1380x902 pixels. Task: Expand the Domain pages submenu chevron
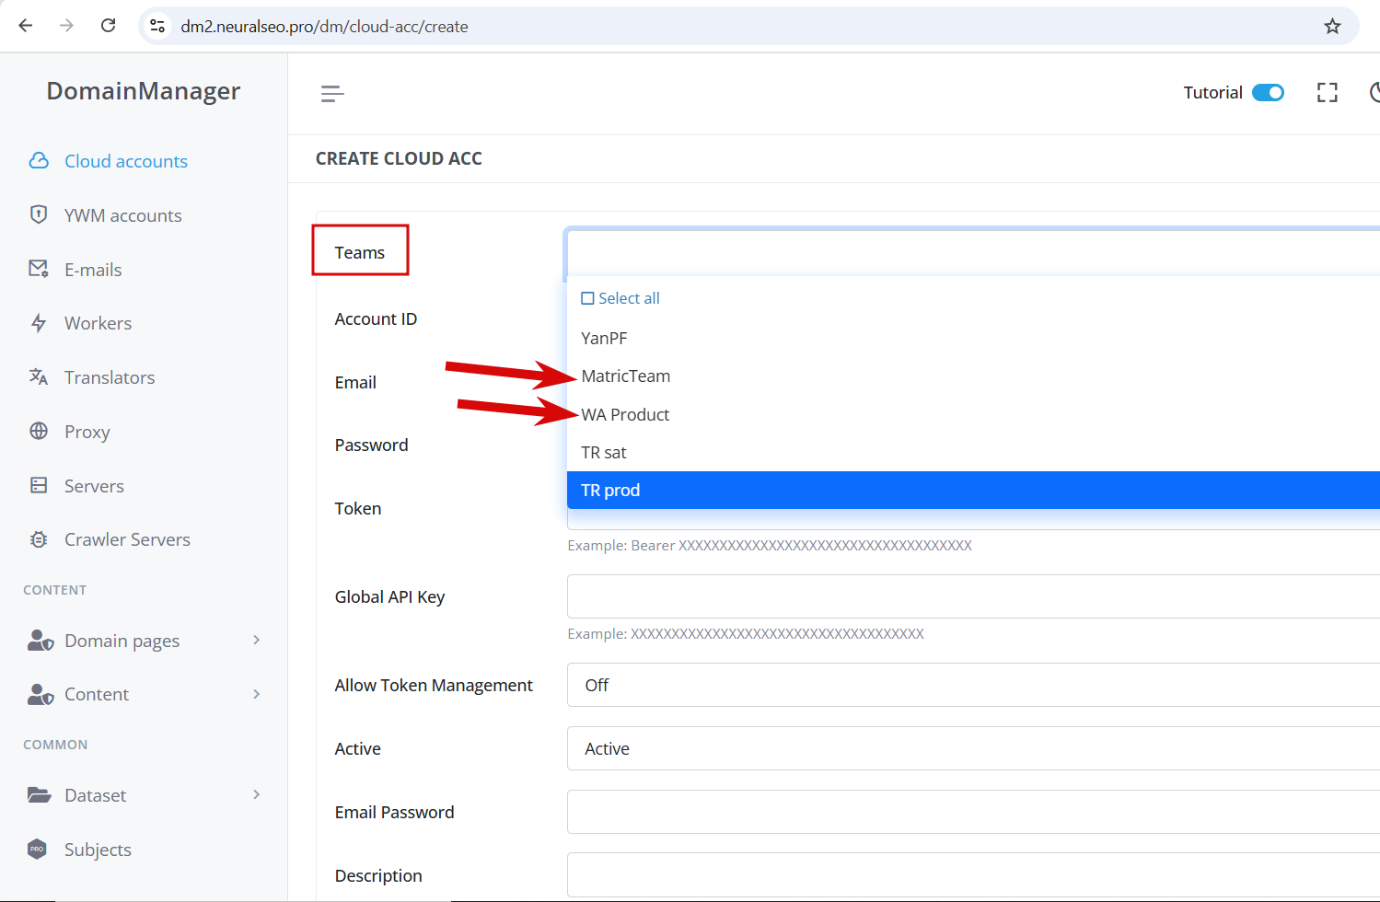[257, 640]
